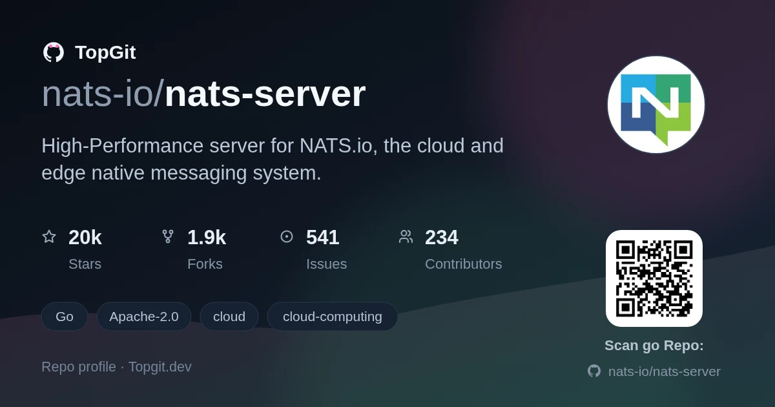Click the TopGit brand name
Viewport: 775px width, 407px height.
[105, 52]
